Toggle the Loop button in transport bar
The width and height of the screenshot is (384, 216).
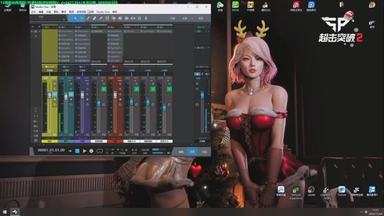point(99,151)
